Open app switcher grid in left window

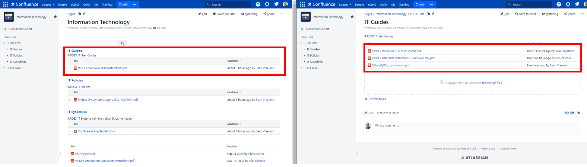point(5,5)
